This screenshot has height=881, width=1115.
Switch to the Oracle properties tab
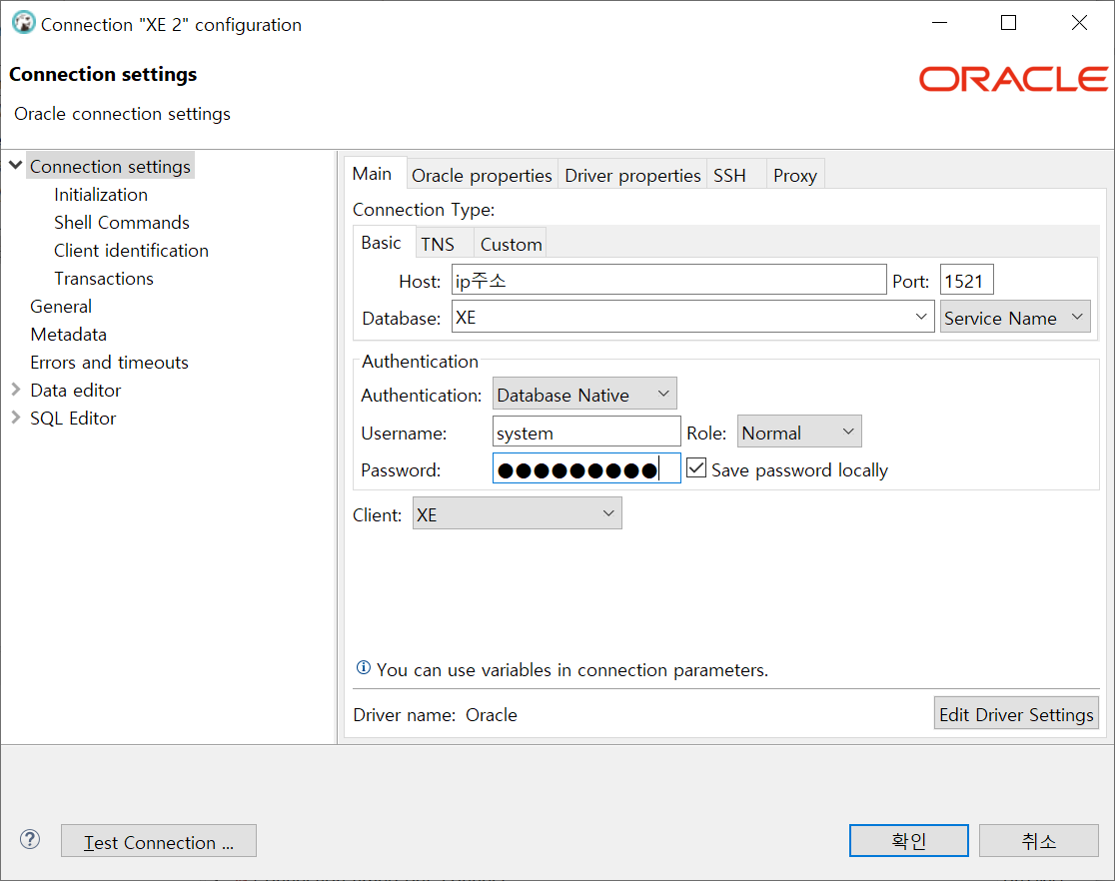coord(482,175)
